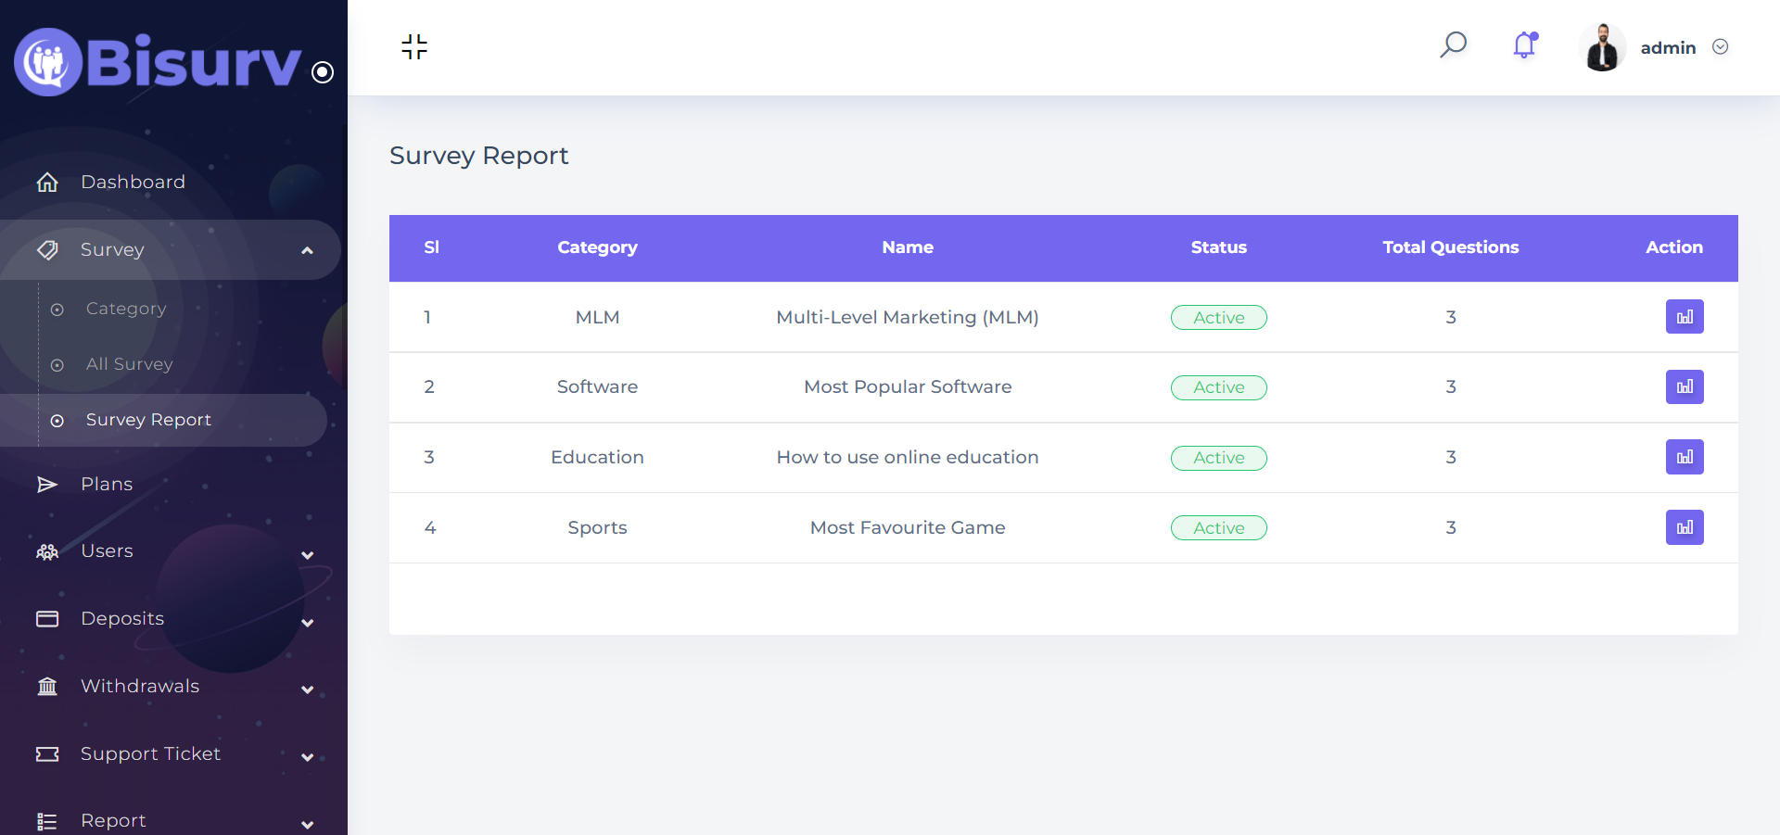Click chart icon for Most Favourite Game
The image size is (1780, 835).
point(1684,527)
